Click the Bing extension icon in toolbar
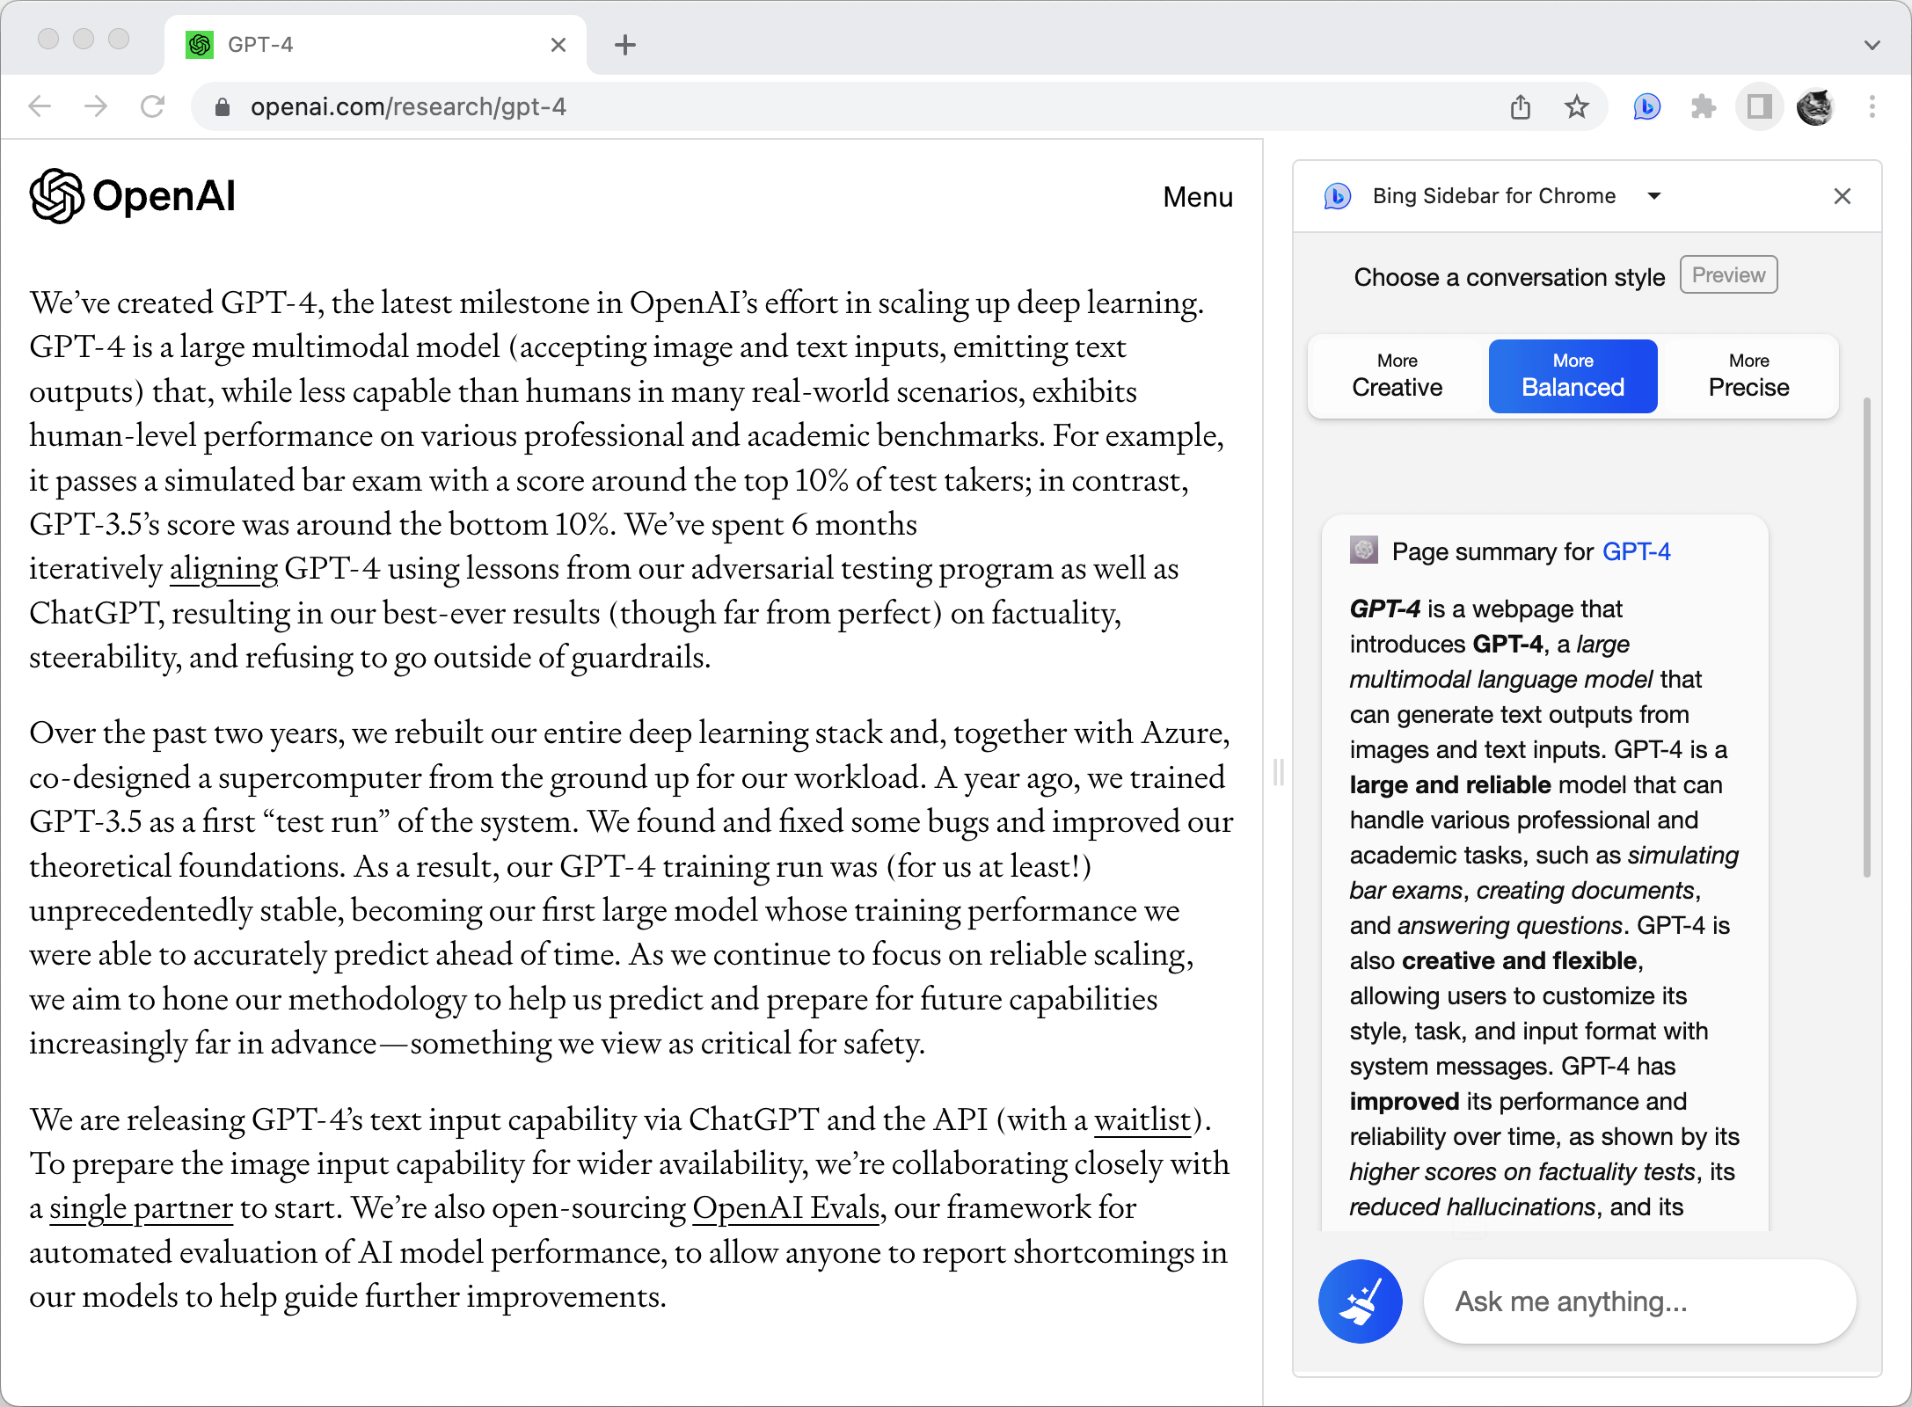The image size is (1912, 1407). 1646,106
